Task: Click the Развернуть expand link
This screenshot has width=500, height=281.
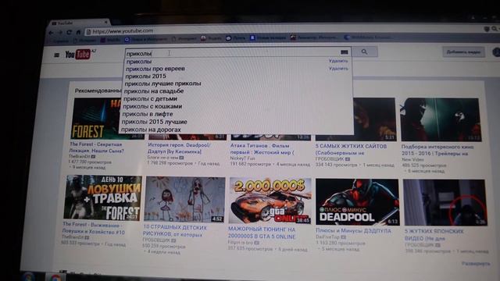Action: tap(476, 264)
